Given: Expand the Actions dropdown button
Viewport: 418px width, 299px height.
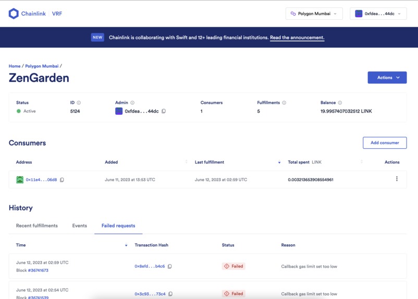Looking at the screenshot, I should (x=387, y=77).
